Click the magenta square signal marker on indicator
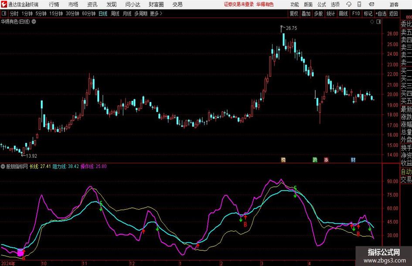 [x=20, y=253]
